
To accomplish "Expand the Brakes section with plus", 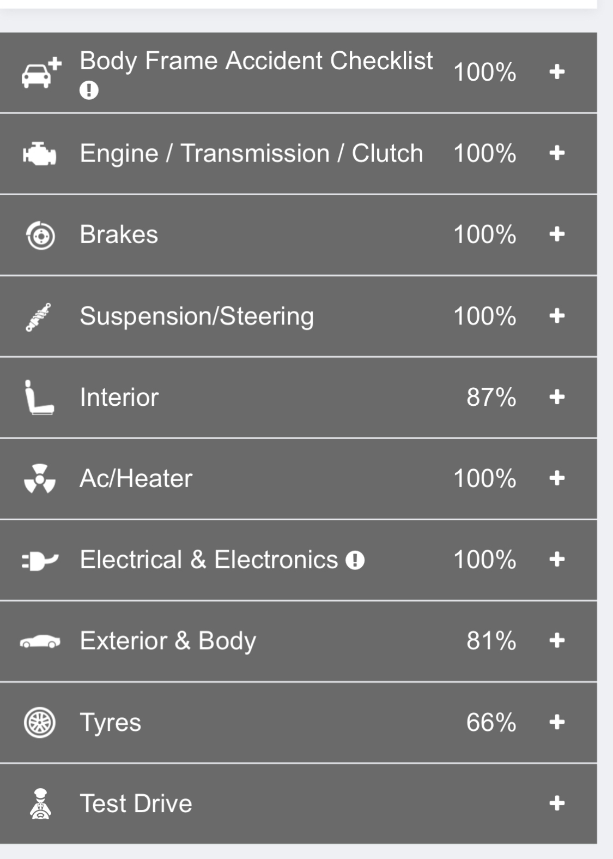I will tap(557, 234).
